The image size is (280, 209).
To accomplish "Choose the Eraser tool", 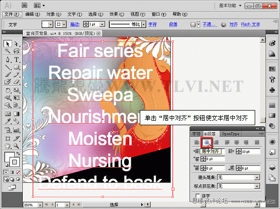I will tap(16, 82).
